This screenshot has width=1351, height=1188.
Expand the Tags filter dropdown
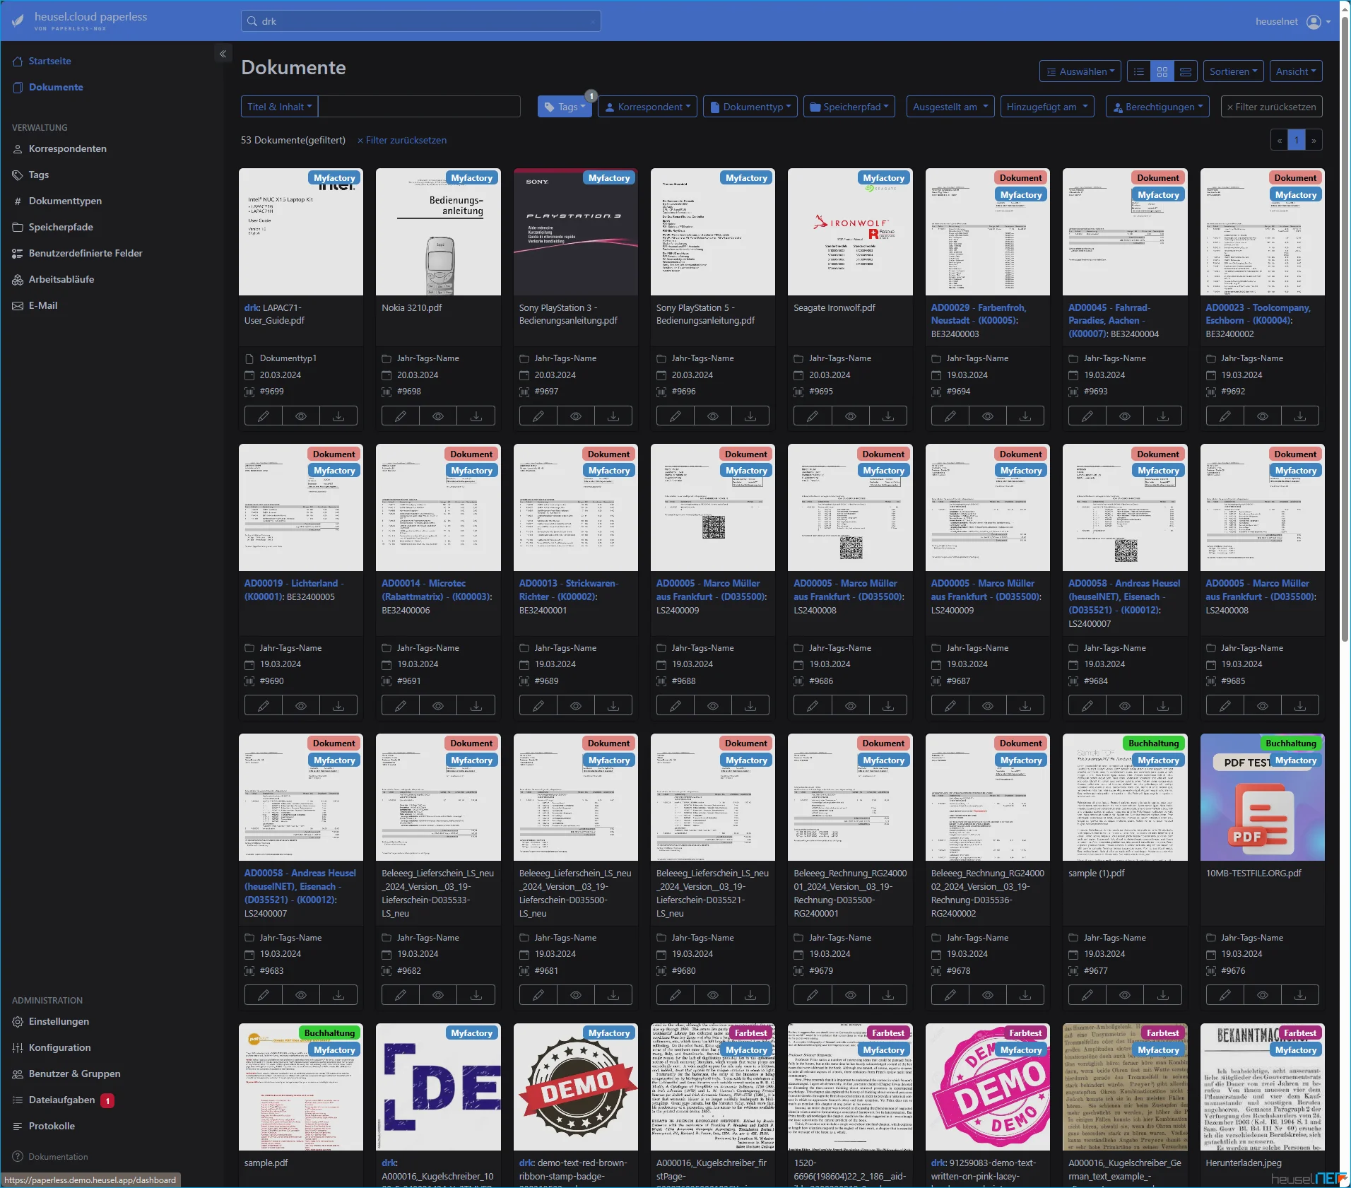click(x=565, y=107)
